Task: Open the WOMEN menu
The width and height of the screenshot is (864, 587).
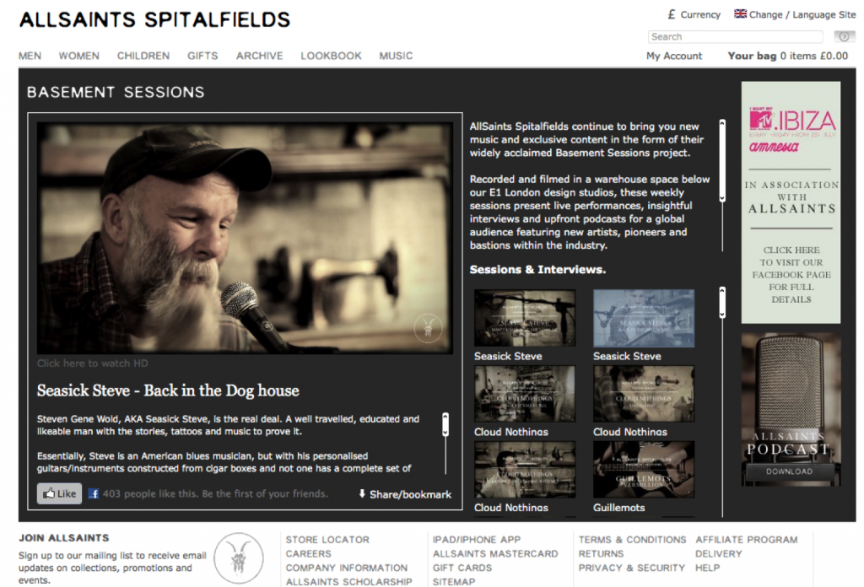Action: pyautogui.click(x=78, y=56)
